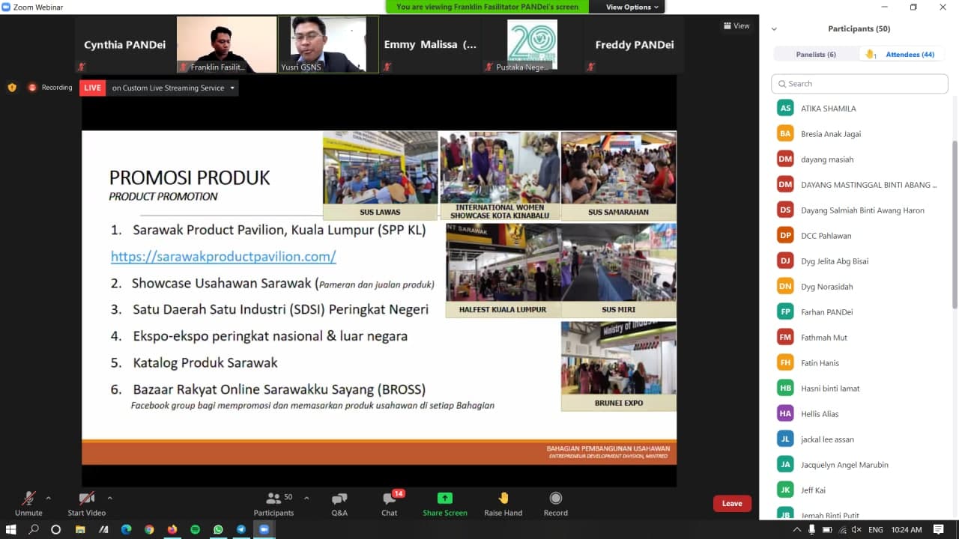The width and height of the screenshot is (959, 539).
Task: Switch to Firefox in taskbar
Action: 172,529
